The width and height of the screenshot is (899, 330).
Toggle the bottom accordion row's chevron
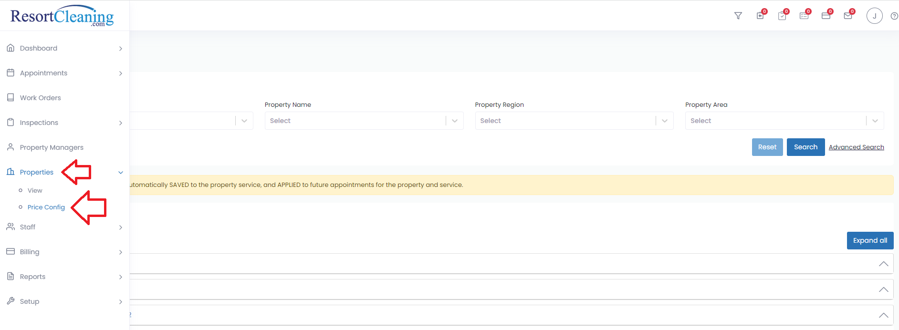884,315
